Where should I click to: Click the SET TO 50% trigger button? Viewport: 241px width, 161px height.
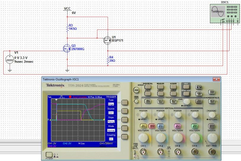point(173,101)
